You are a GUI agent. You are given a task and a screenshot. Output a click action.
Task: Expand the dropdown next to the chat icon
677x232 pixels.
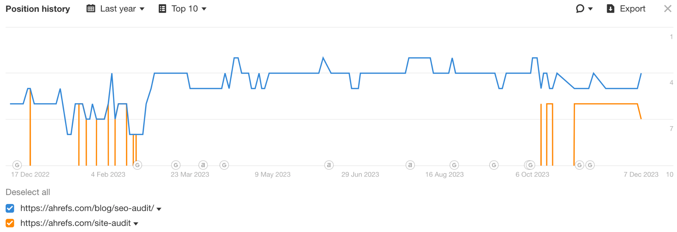(590, 9)
